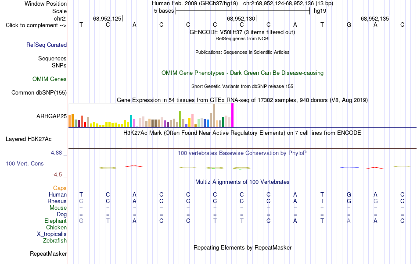This screenshot has width=417, height=264.
Task: Select the ARHGAP25 gene expression label
Action: (52, 116)
